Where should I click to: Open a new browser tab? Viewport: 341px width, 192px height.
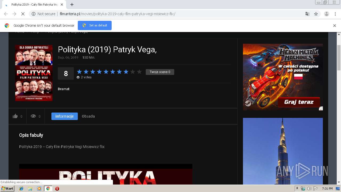72,5
